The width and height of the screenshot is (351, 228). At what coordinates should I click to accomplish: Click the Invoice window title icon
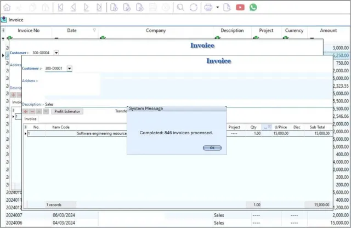[4, 20]
